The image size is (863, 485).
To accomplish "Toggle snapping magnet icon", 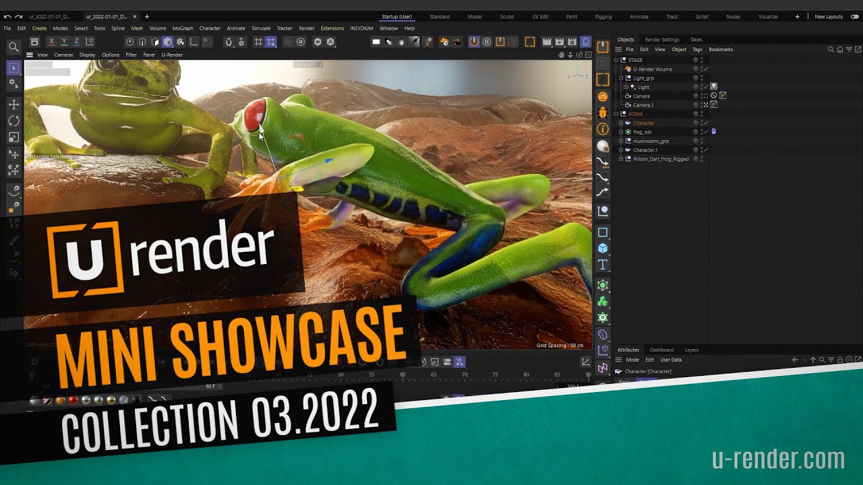I will (x=229, y=42).
